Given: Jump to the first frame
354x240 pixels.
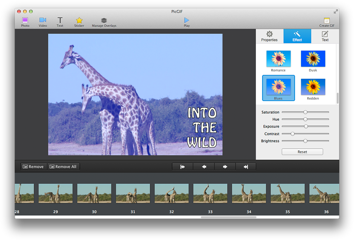Looking at the screenshot, I should pyautogui.click(x=182, y=166).
